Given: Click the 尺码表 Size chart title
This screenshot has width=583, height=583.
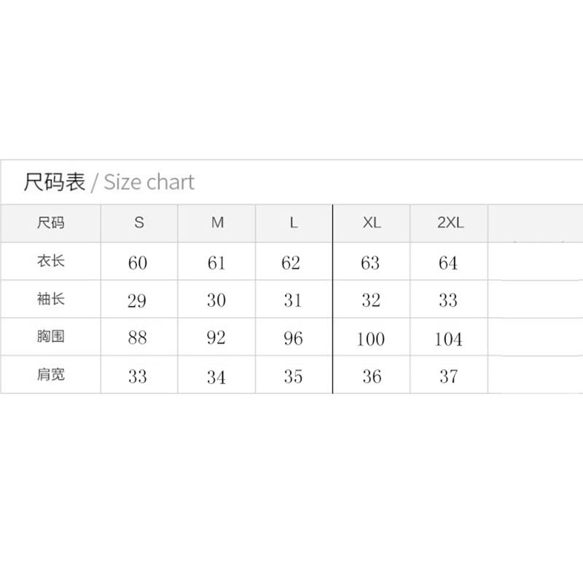Looking at the screenshot, I should [x=109, y=181].
